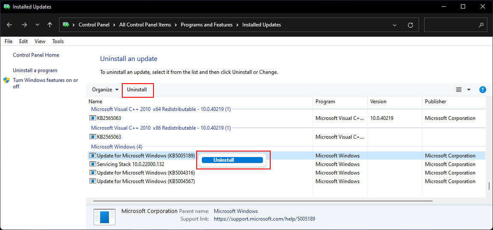
Task: Click support link https://support.microsoft.com/help/5005189
Action: 264,219
